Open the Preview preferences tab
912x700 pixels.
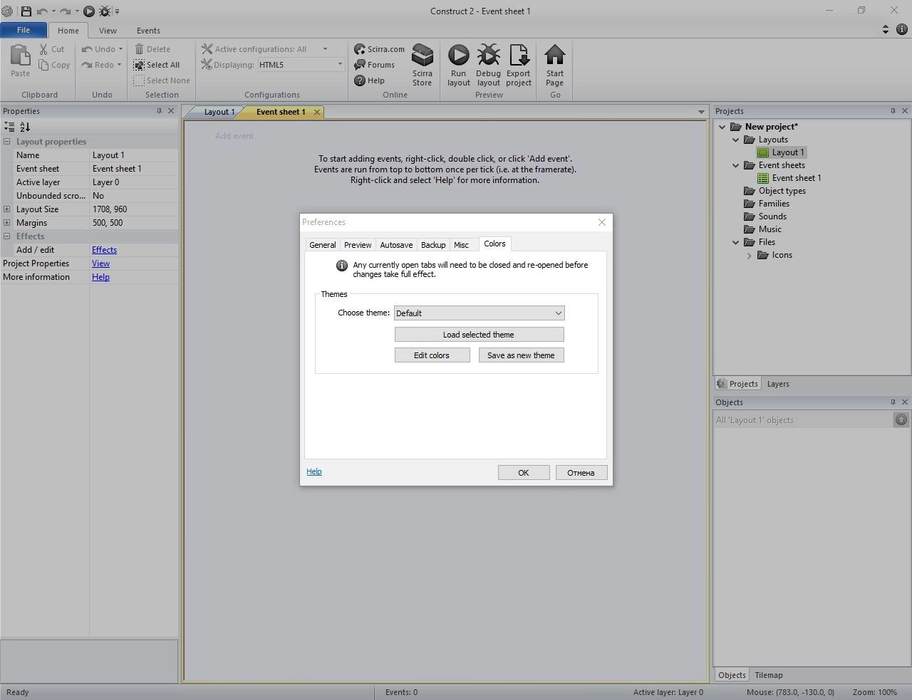358,245
